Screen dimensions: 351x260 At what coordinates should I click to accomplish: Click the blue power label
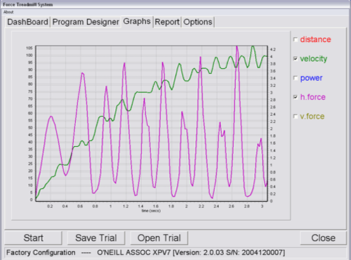pyautogui.click(x=311, y=78)
